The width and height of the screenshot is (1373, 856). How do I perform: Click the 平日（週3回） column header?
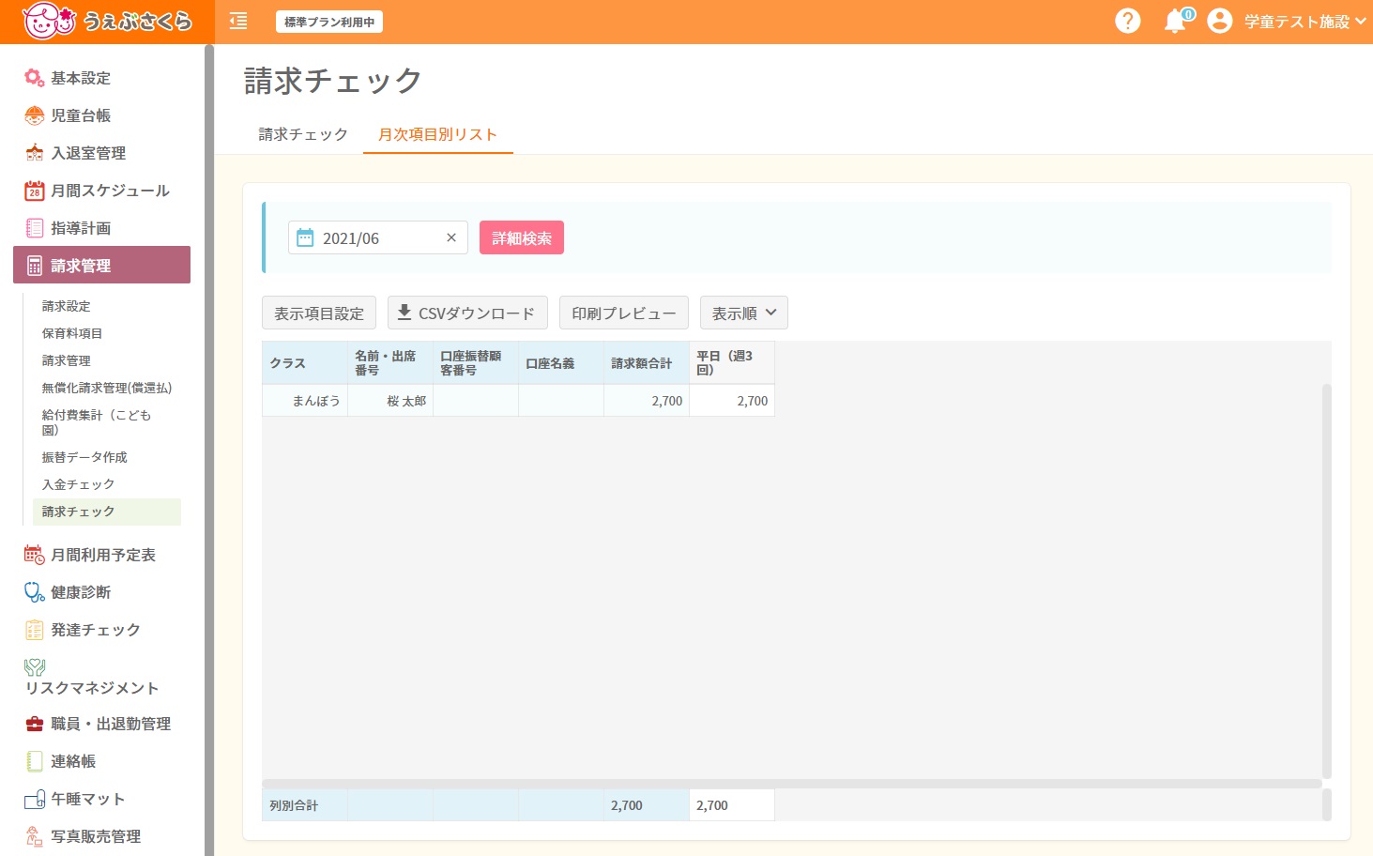732,363
